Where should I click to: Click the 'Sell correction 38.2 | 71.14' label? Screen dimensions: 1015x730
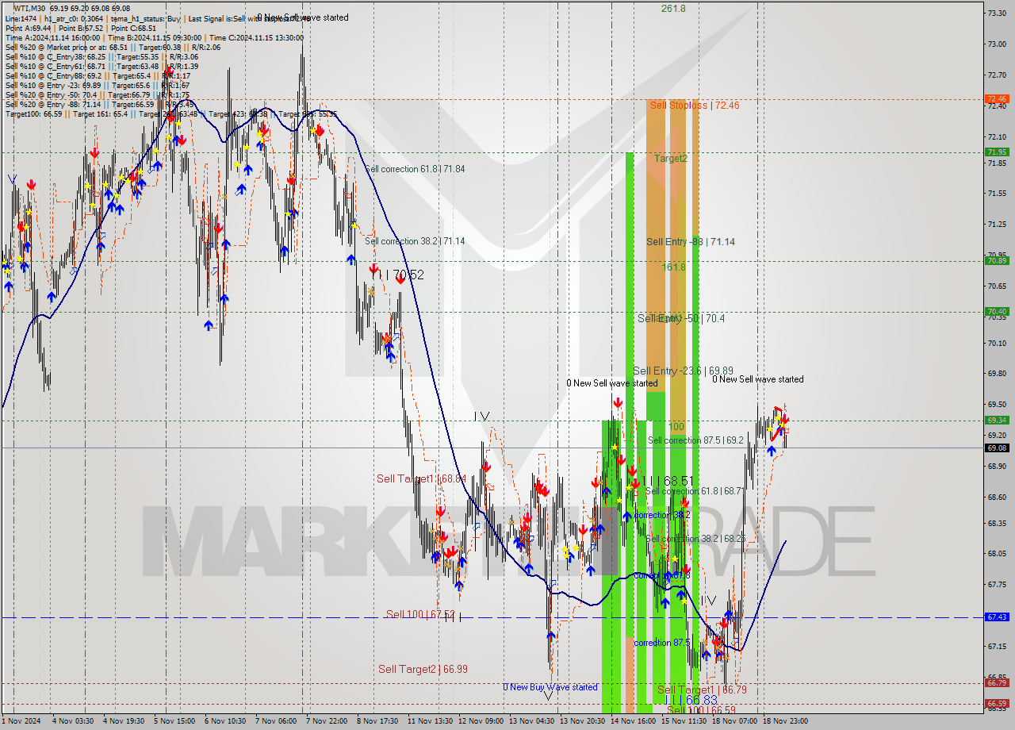[415, 241]
